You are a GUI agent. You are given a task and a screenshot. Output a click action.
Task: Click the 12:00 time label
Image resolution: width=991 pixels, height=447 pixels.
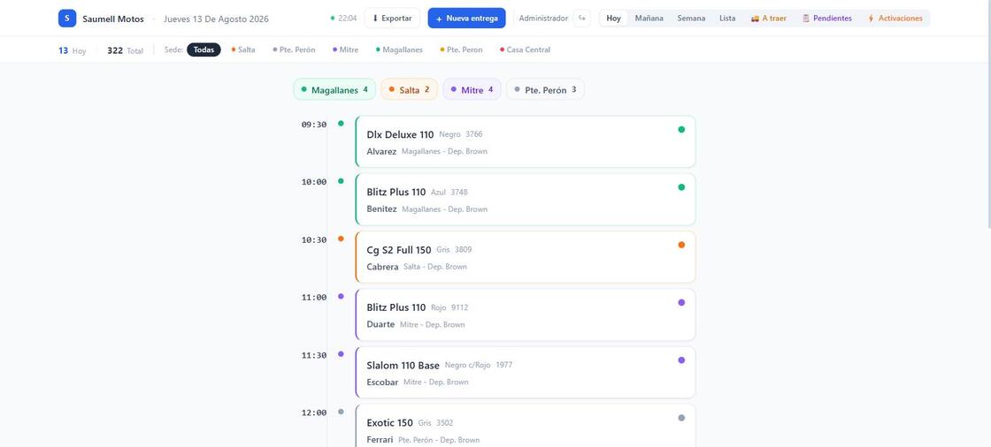314,413
